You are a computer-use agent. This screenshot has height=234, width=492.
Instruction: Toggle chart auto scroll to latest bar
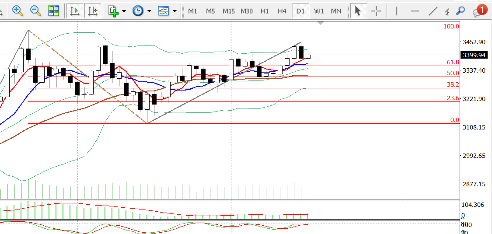point(75,11)
